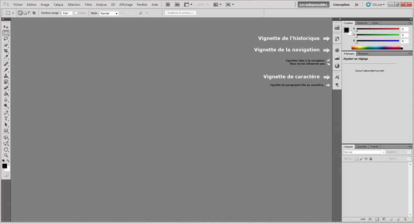Screen dimensions: 414x223
Task: Enable New selection mode
Action: [x=20, y=13]
